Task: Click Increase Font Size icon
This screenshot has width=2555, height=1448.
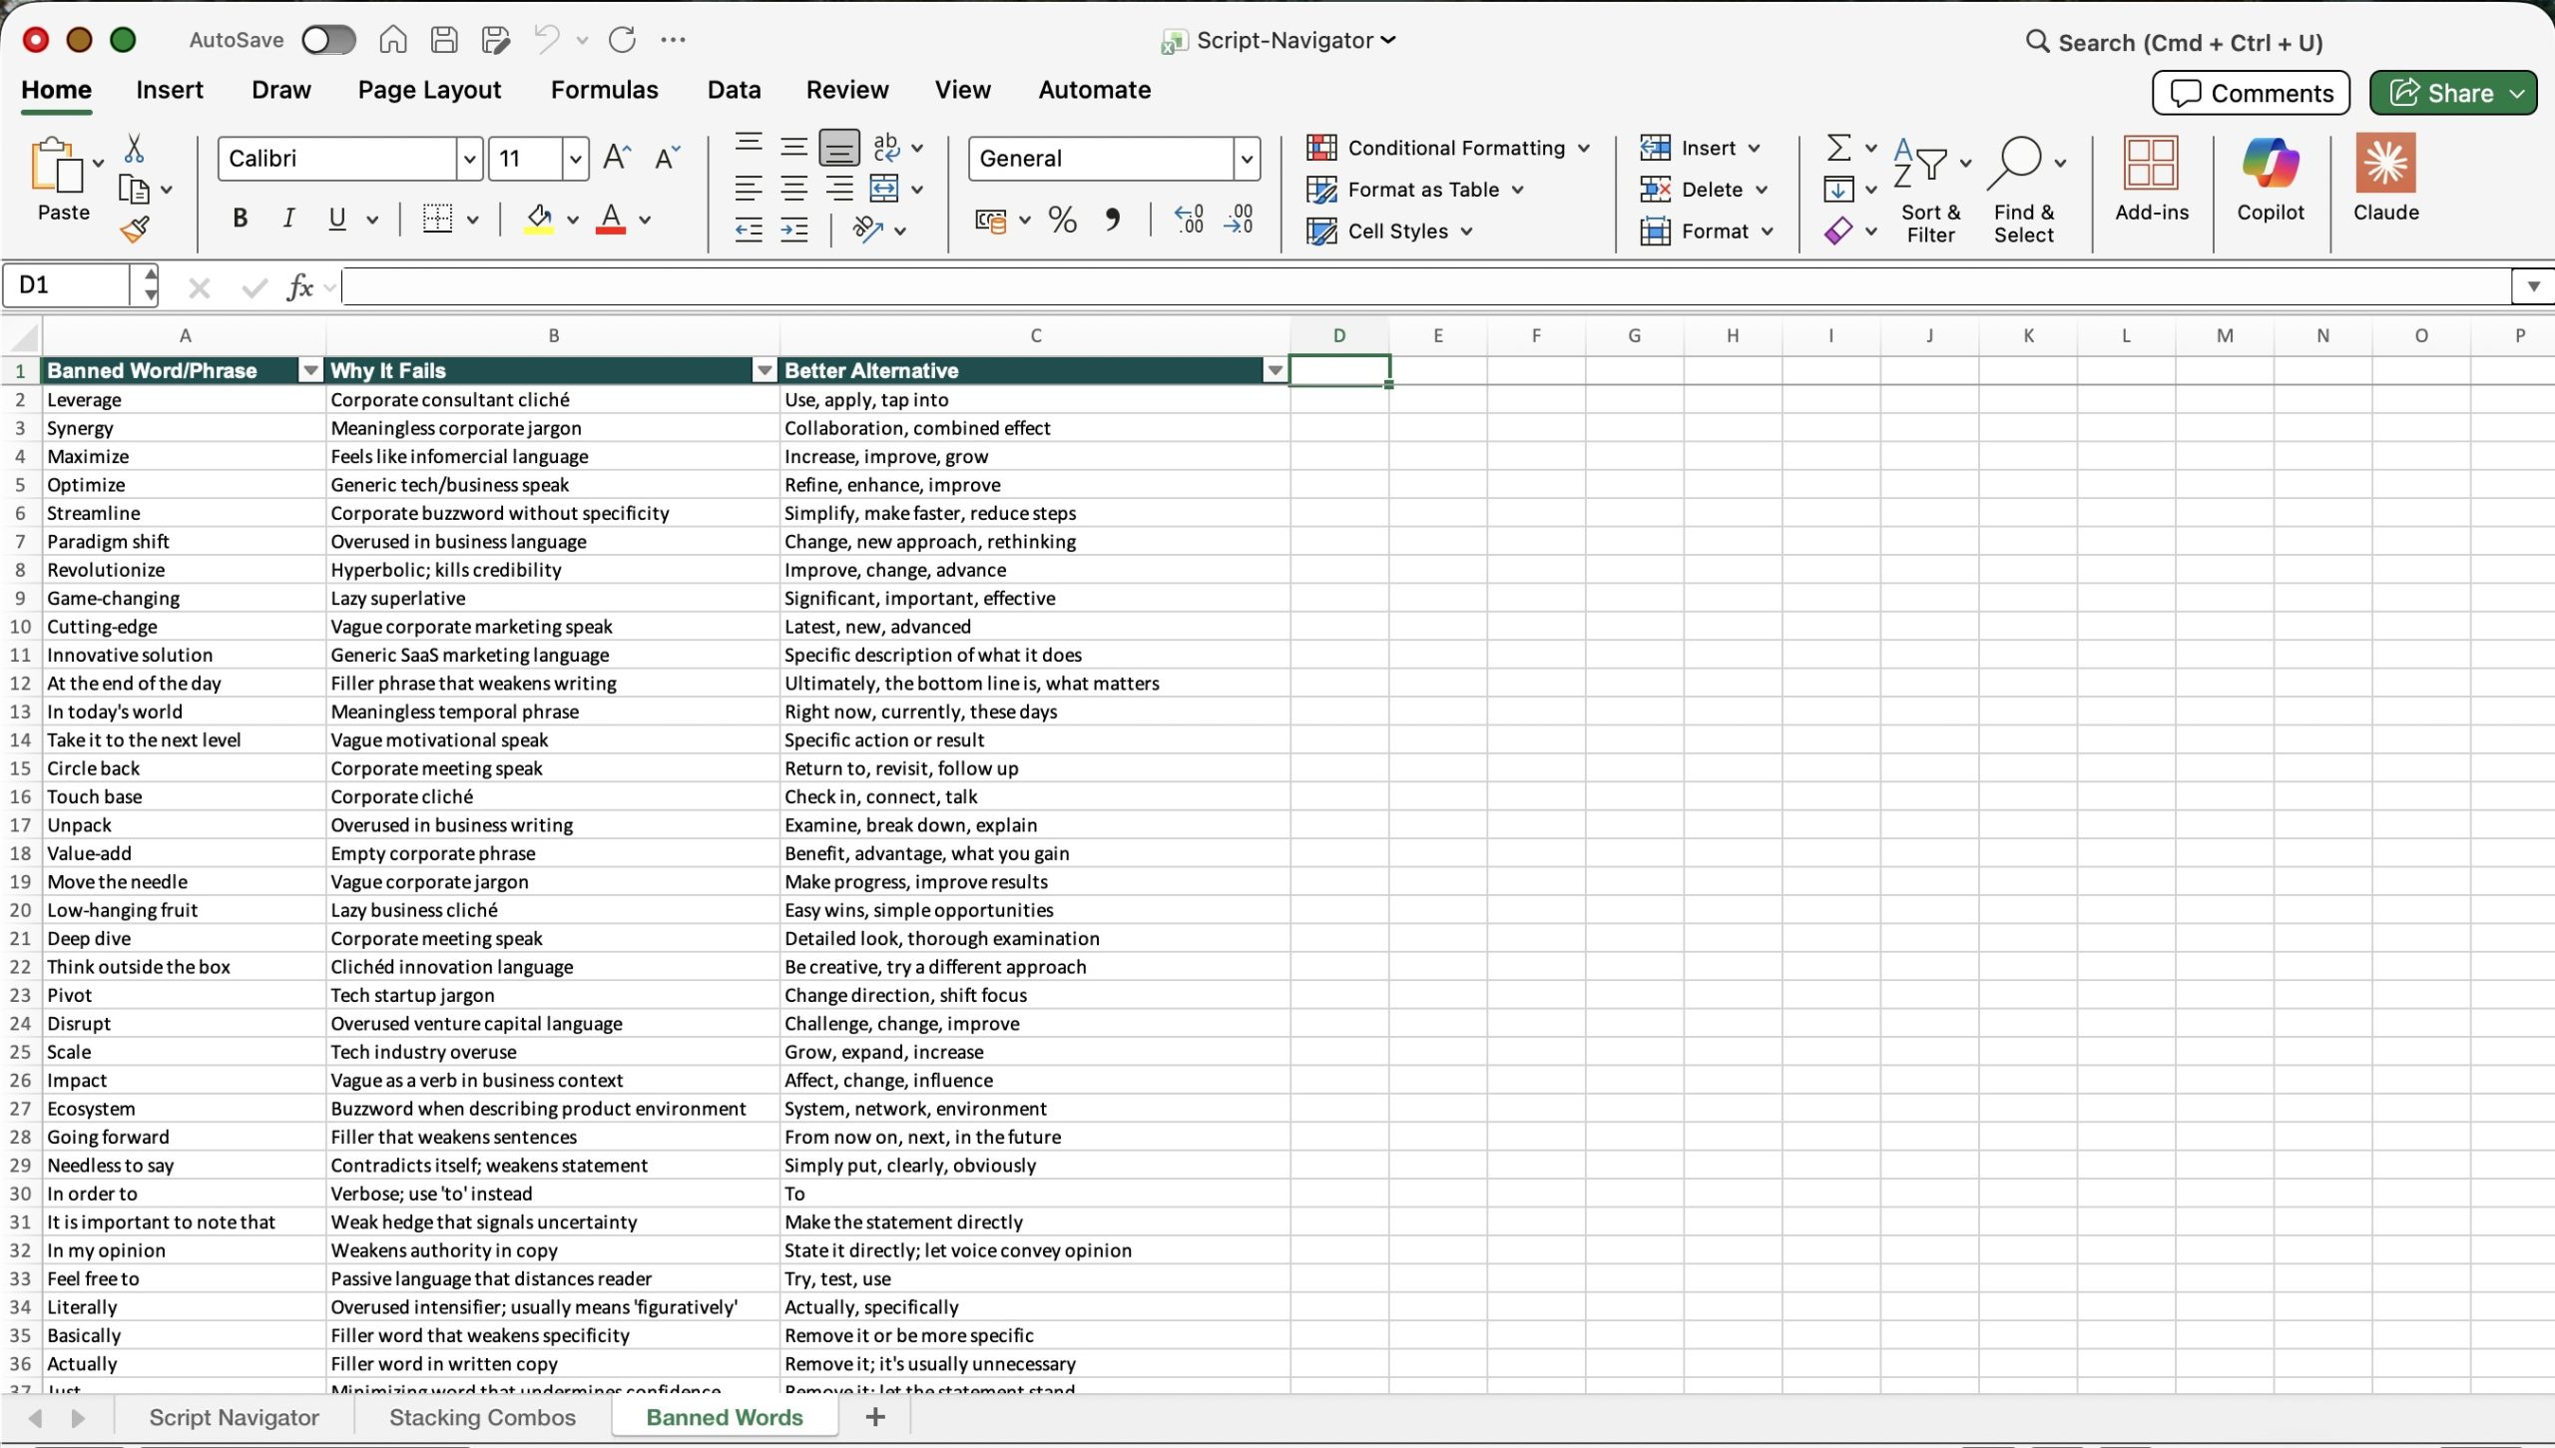Action: coord(617,158)
